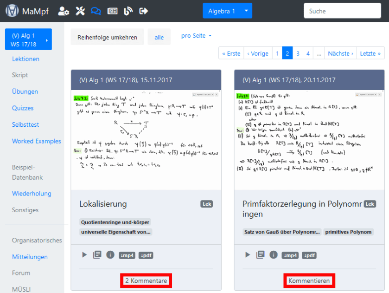Click the 'Reihenfolge umkehren' button
The image size is (389, 293).
tap(107, 37)
